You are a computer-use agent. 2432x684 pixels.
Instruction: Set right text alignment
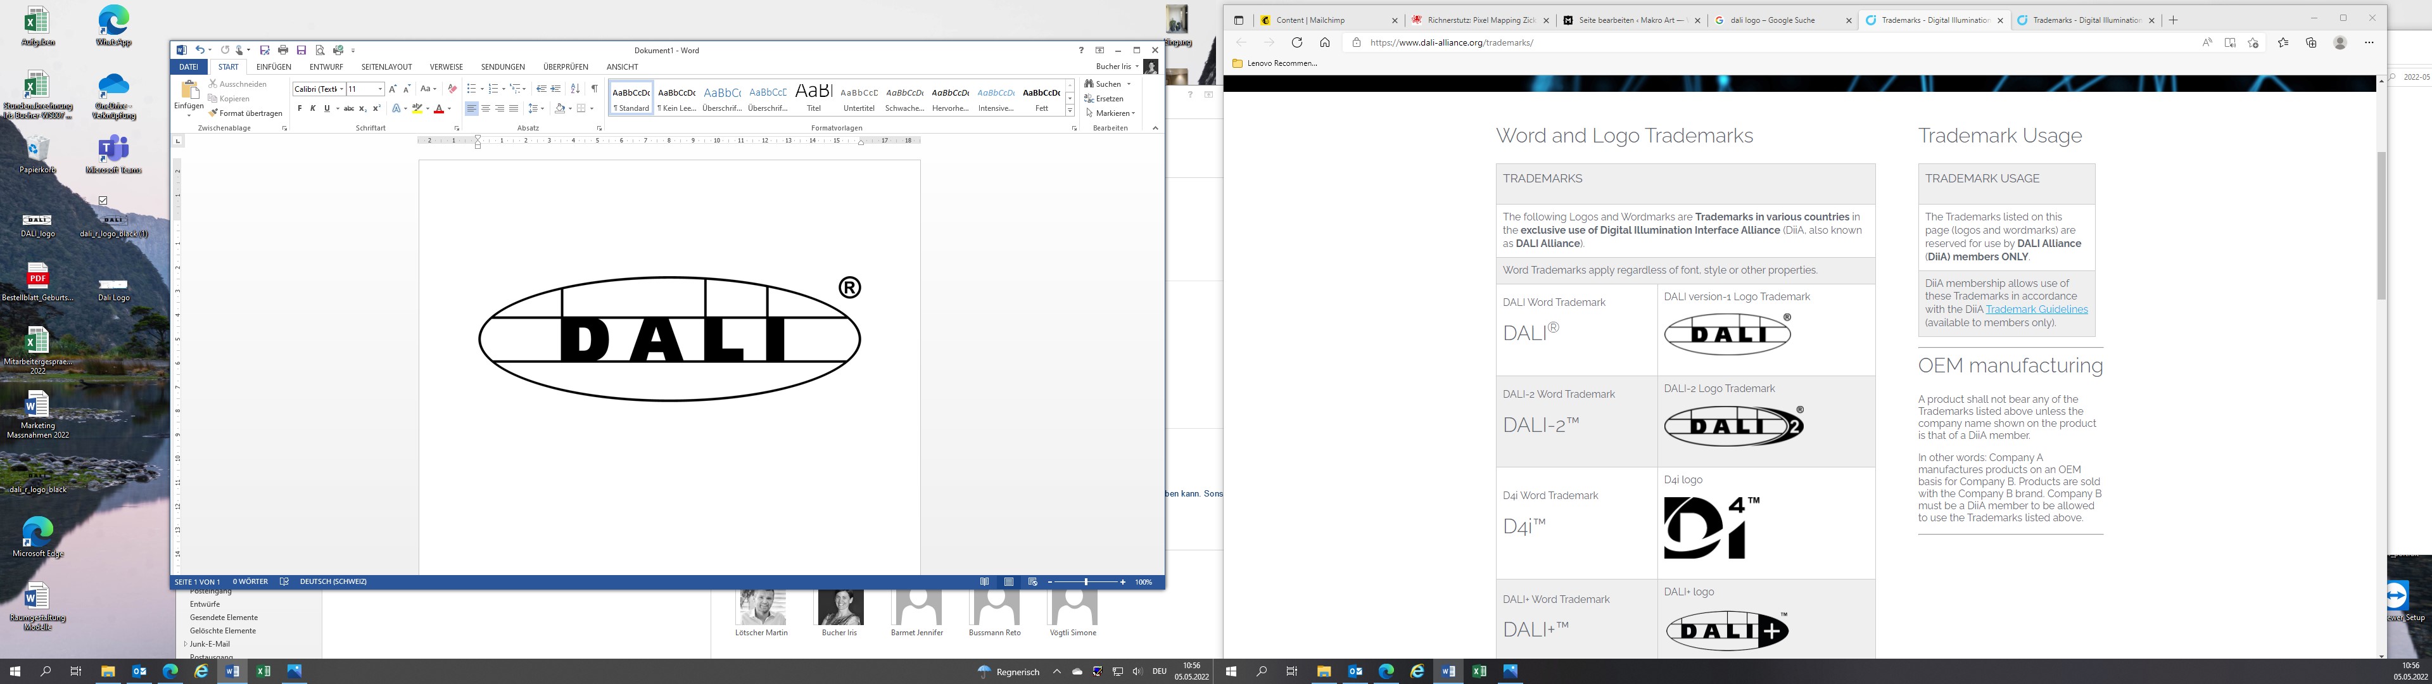click(x=500, y=109)
